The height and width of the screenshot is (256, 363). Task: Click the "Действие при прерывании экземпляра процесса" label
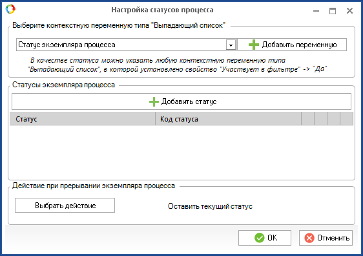pyautogui.click(x=94, y=186)
